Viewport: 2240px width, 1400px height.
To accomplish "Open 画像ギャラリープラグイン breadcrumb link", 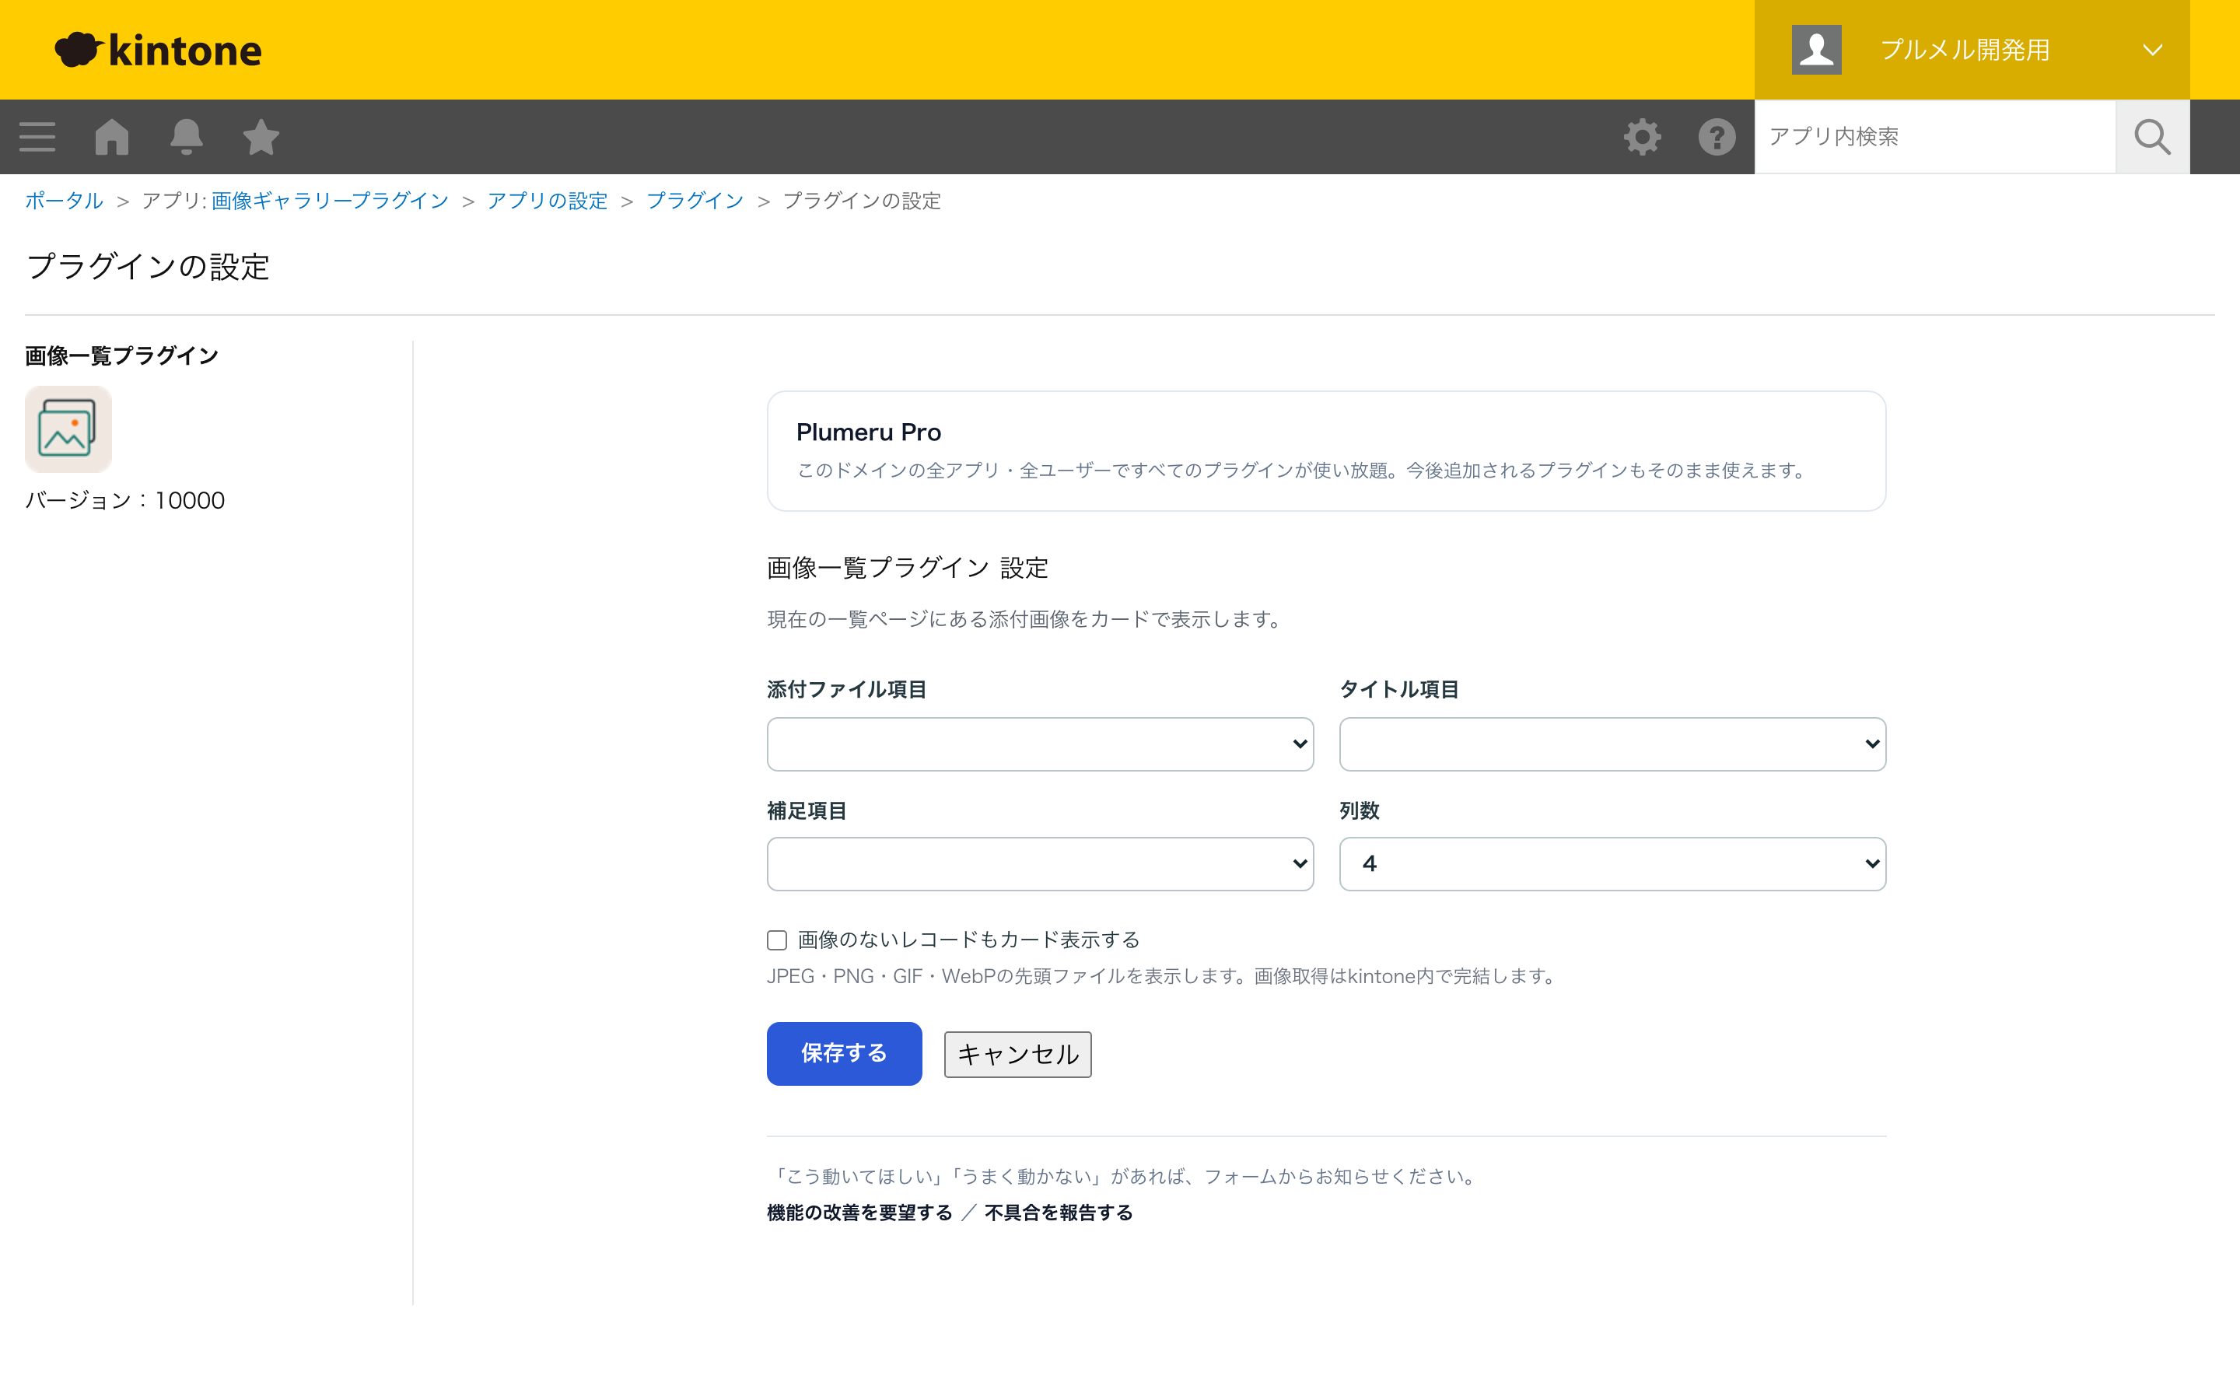I will click(x=330, y=201).
